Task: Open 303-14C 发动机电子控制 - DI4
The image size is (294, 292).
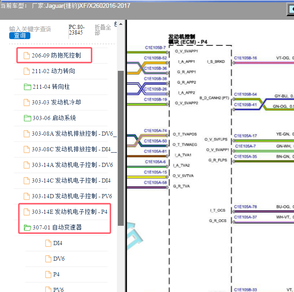Action: (x=71, y=180)
